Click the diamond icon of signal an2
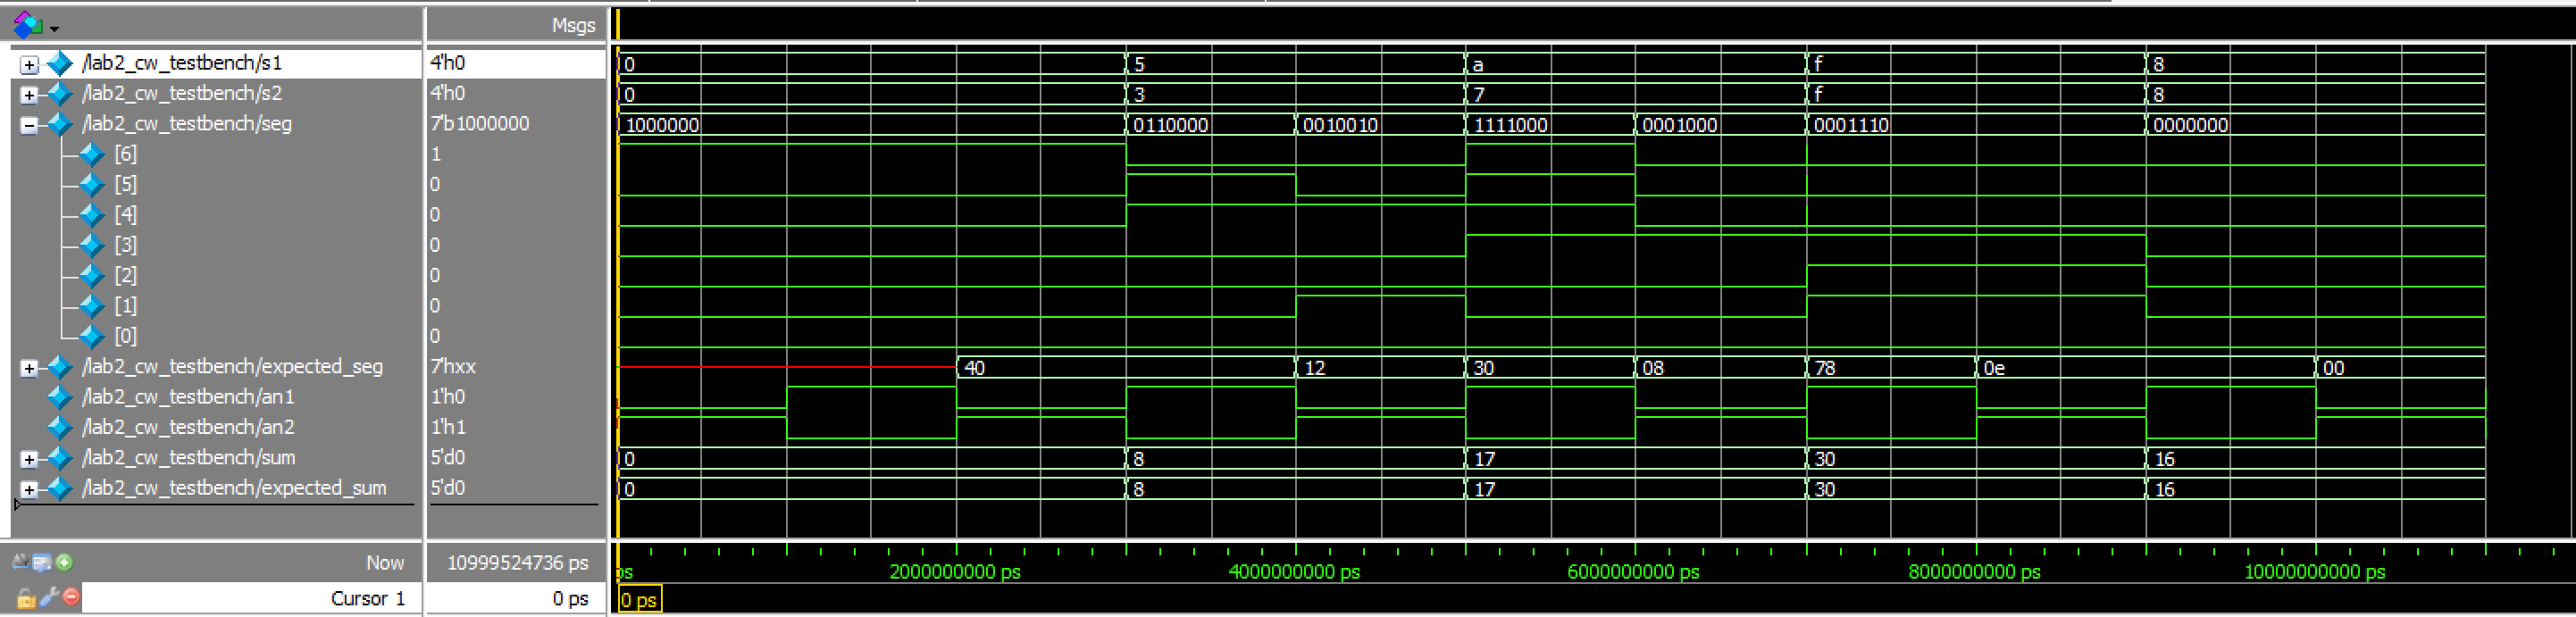Screen dimensions: 2576x617 click(59, 427)
